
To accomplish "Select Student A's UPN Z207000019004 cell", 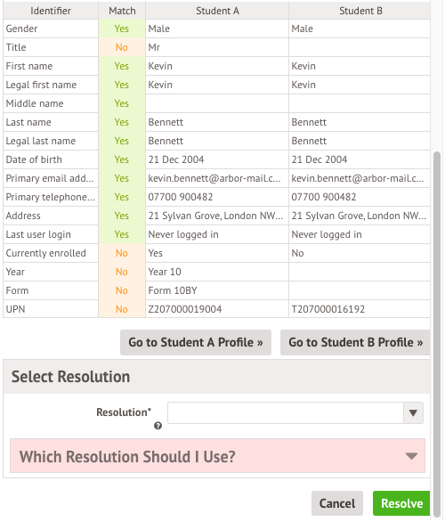I will coord(217,309).
